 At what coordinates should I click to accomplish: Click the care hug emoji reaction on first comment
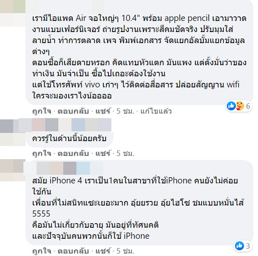(240, 106)
